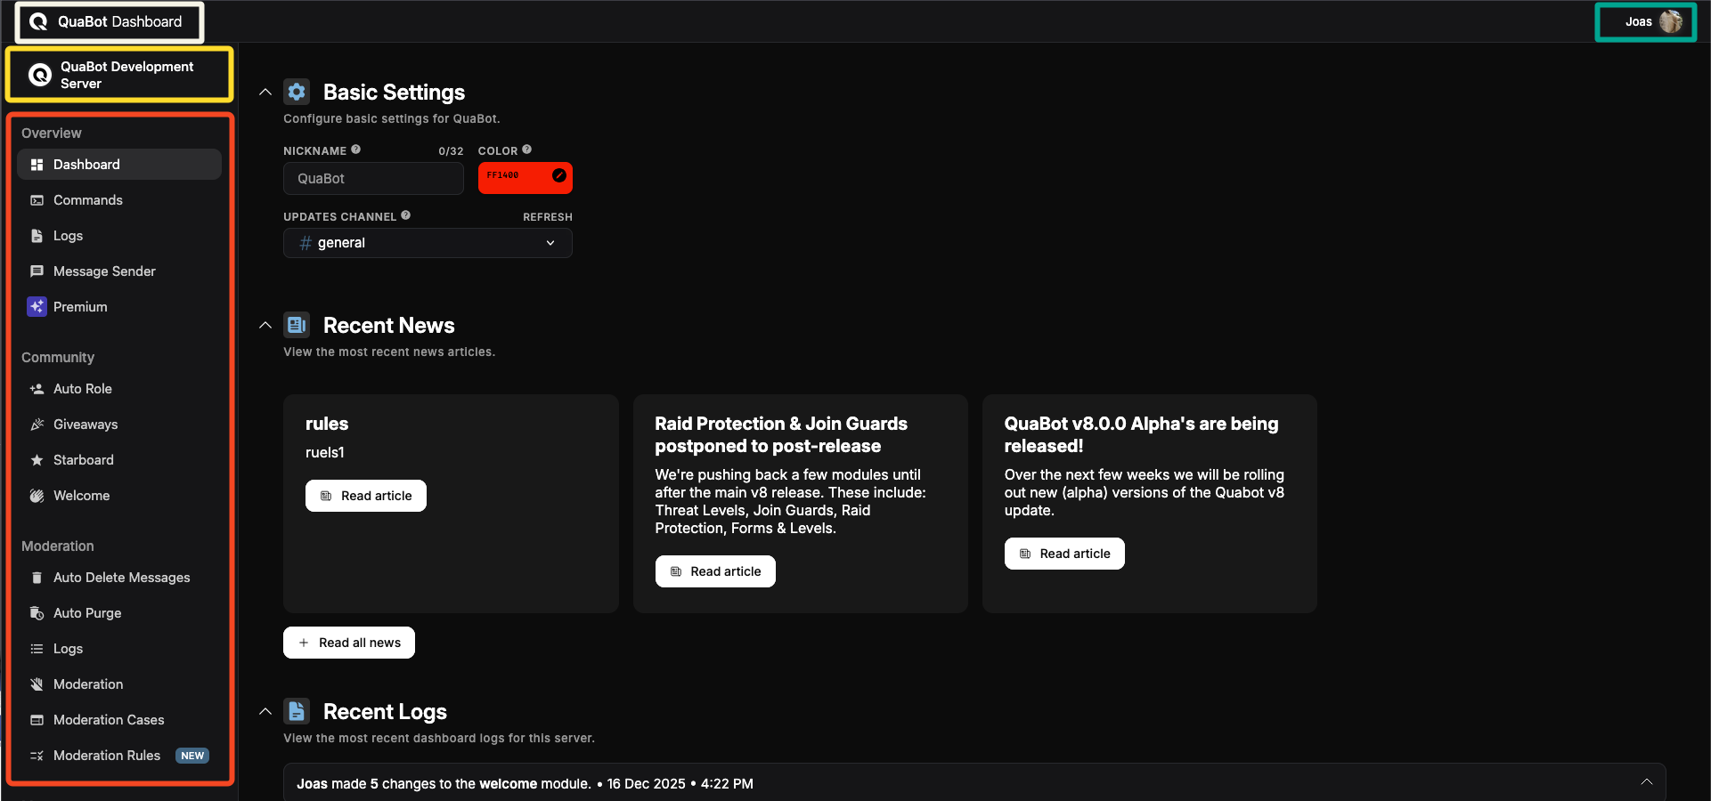Click the Starboard star icon

37,460
